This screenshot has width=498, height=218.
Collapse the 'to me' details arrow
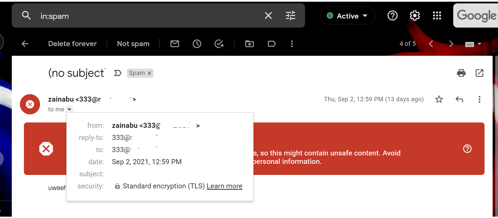(69, 109)
